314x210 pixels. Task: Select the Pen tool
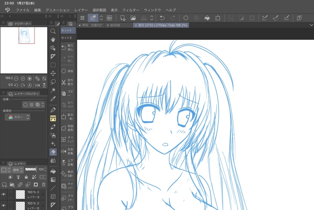[53, 110]
